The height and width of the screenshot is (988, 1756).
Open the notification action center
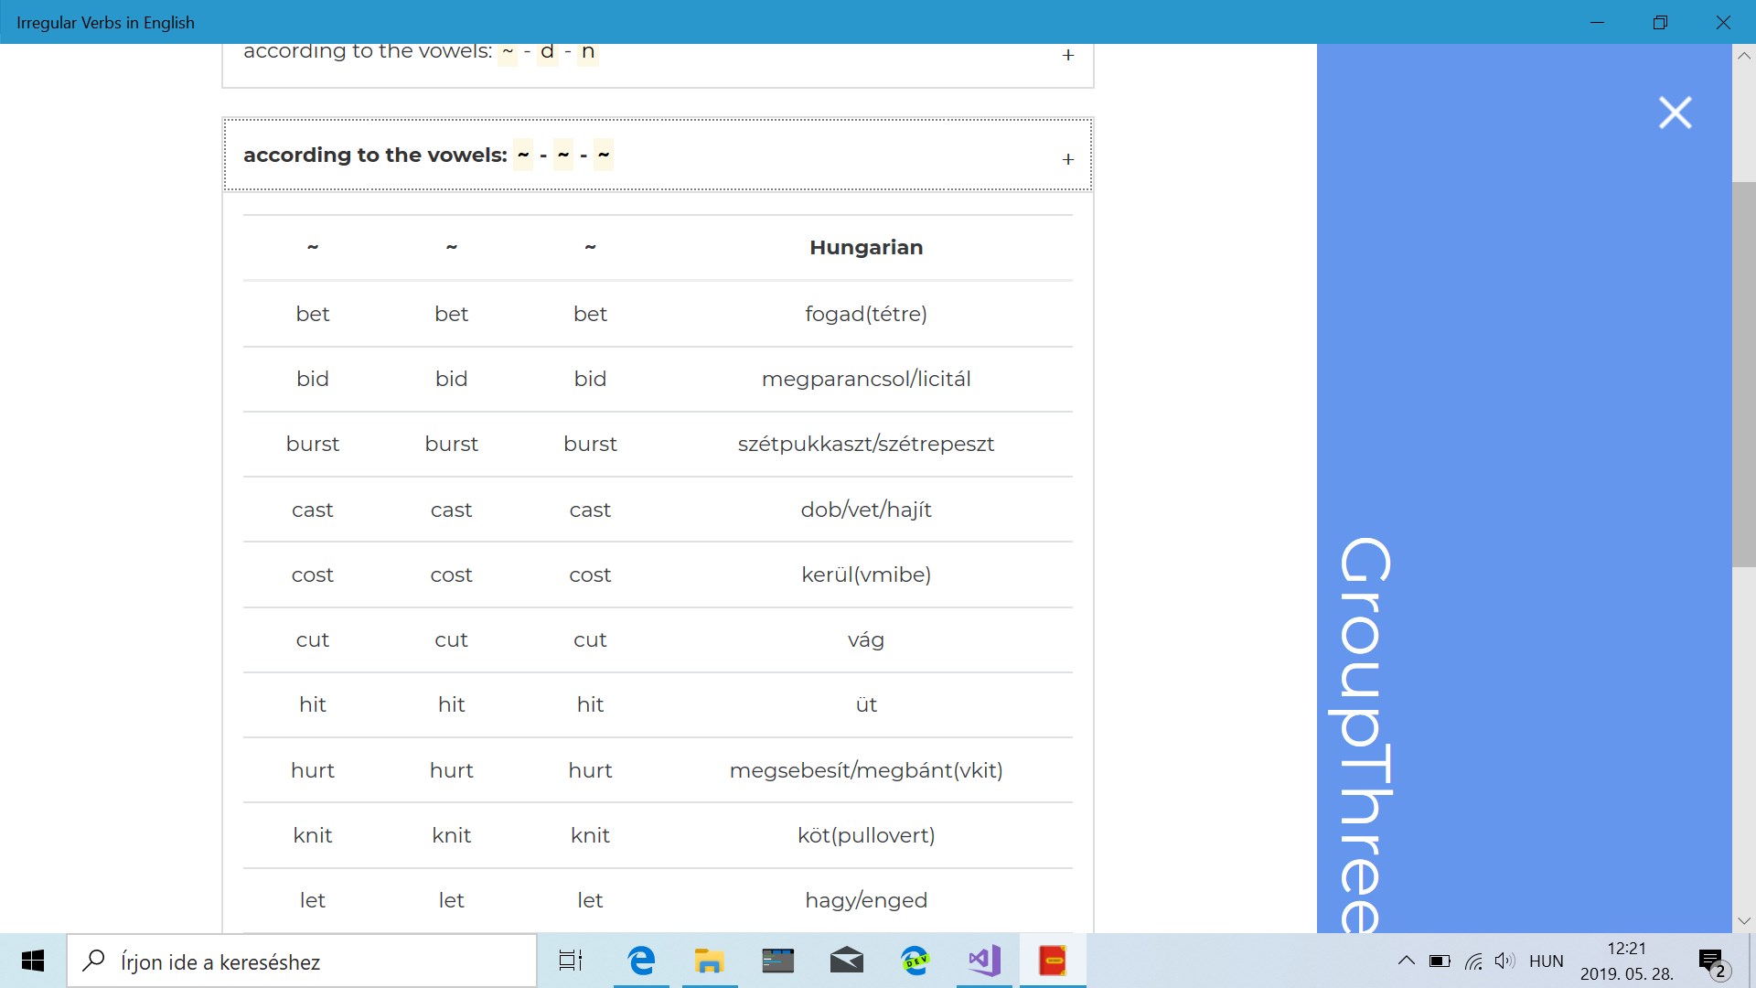point(1712,962)
